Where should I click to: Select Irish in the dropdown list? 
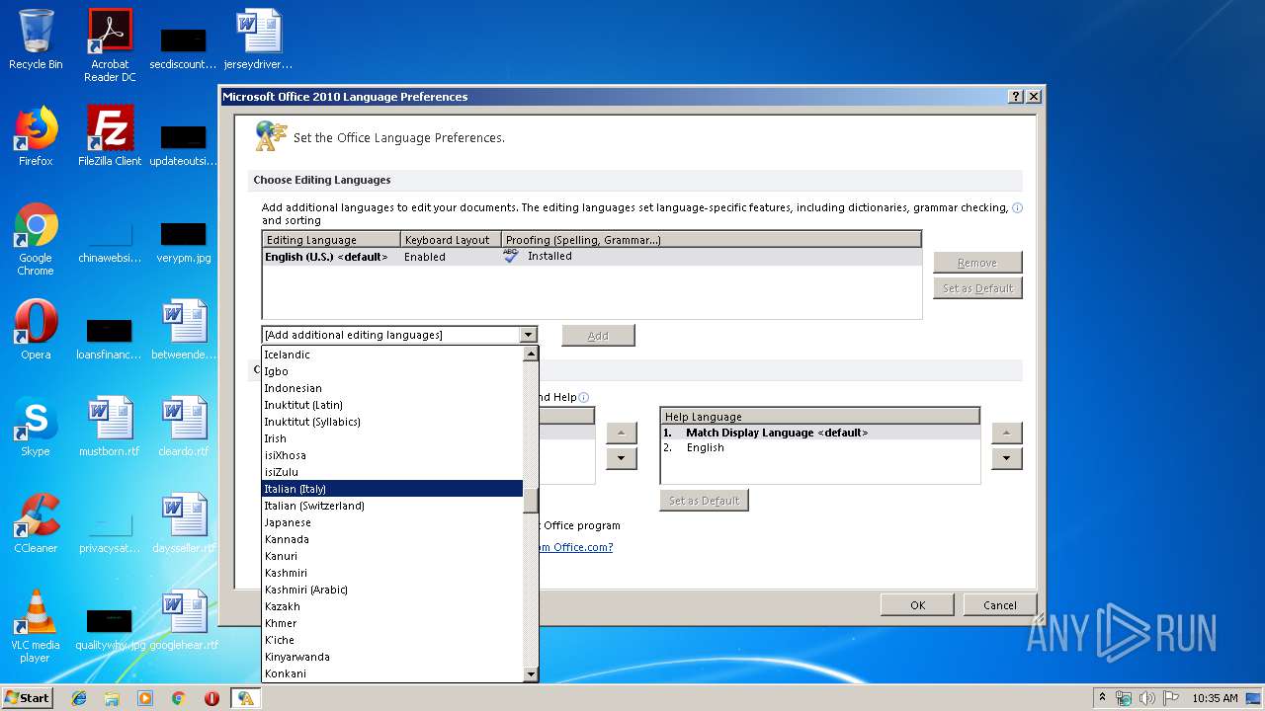point(392,438)
